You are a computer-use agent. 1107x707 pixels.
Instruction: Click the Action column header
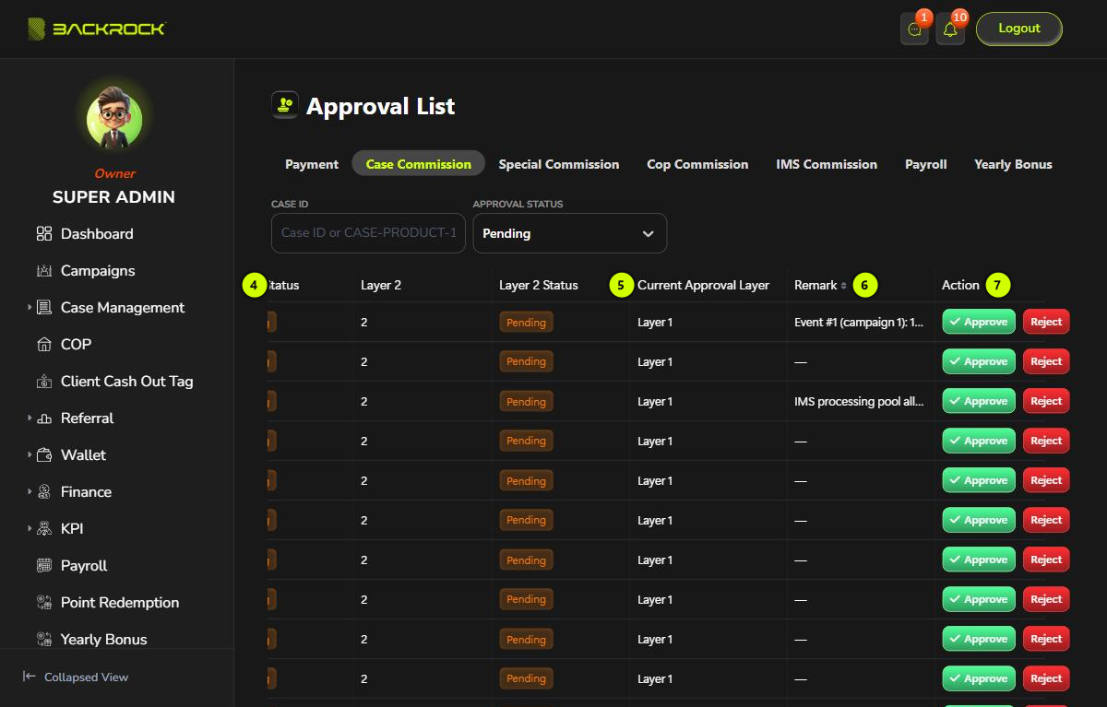tap(960, 286)
